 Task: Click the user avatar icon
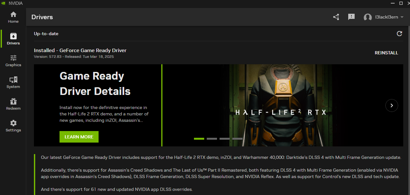pos(368,17)
